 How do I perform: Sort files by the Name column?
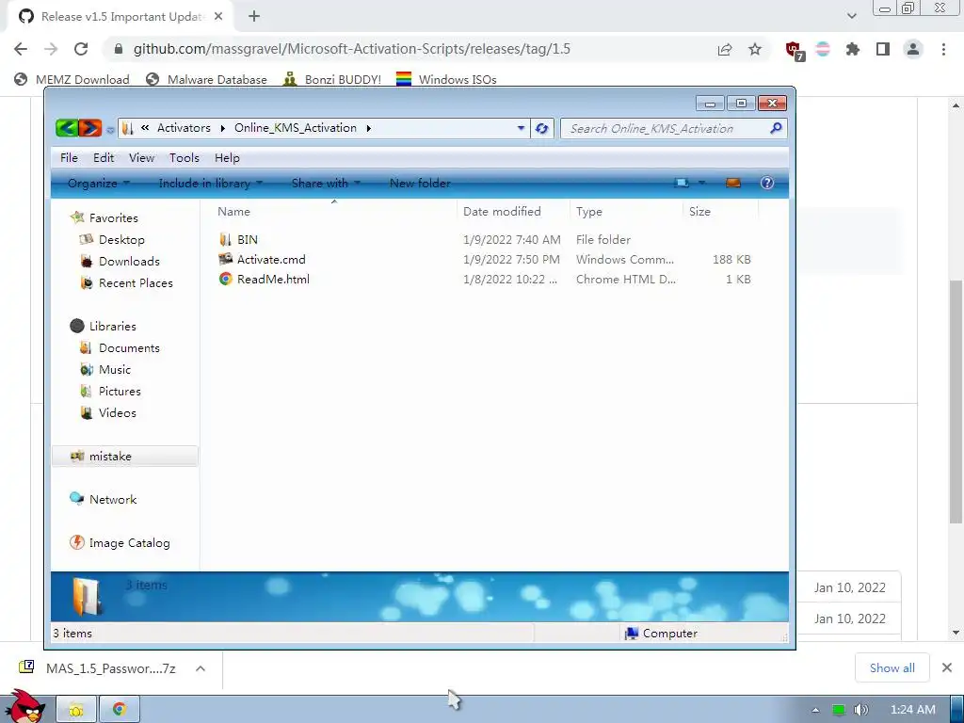coord(334,211)
